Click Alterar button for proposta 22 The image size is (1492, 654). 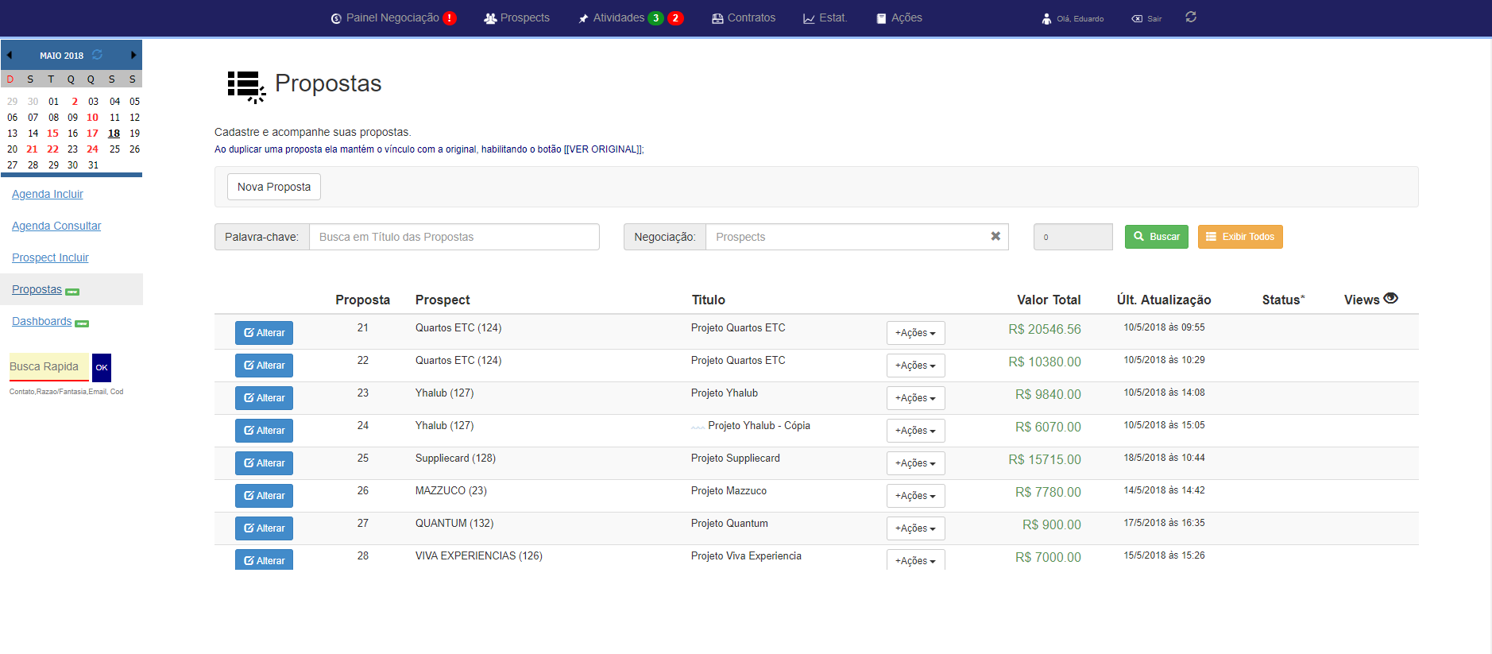coord(264,366)
